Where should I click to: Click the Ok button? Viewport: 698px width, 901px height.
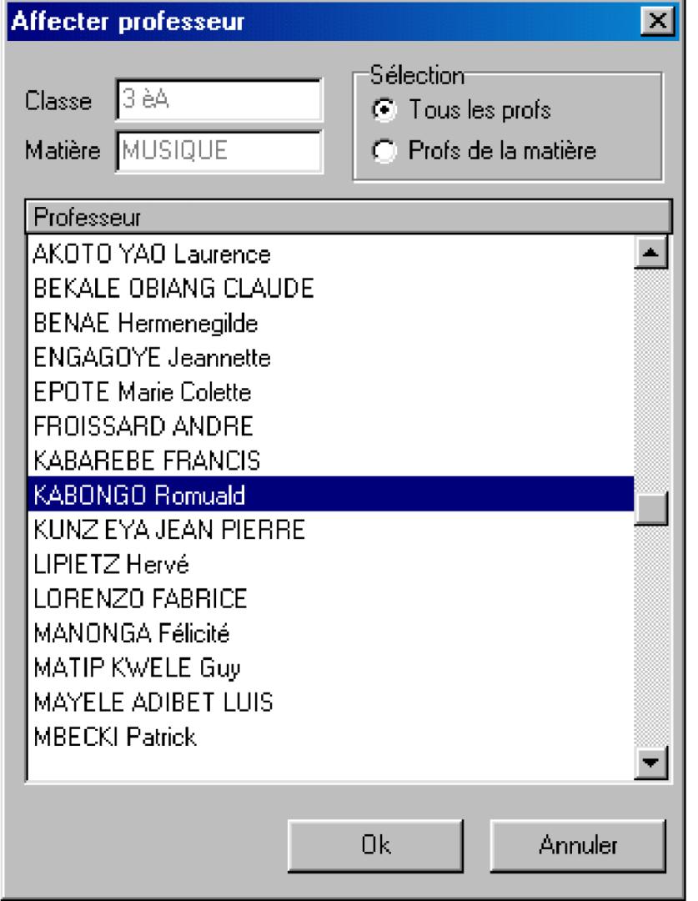pyautogui.click(x=383, y=844)
